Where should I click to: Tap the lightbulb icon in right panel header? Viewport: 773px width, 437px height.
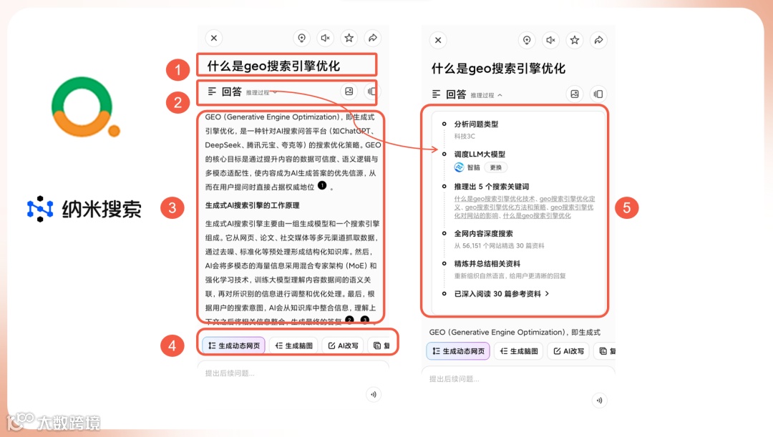(527, 40)
